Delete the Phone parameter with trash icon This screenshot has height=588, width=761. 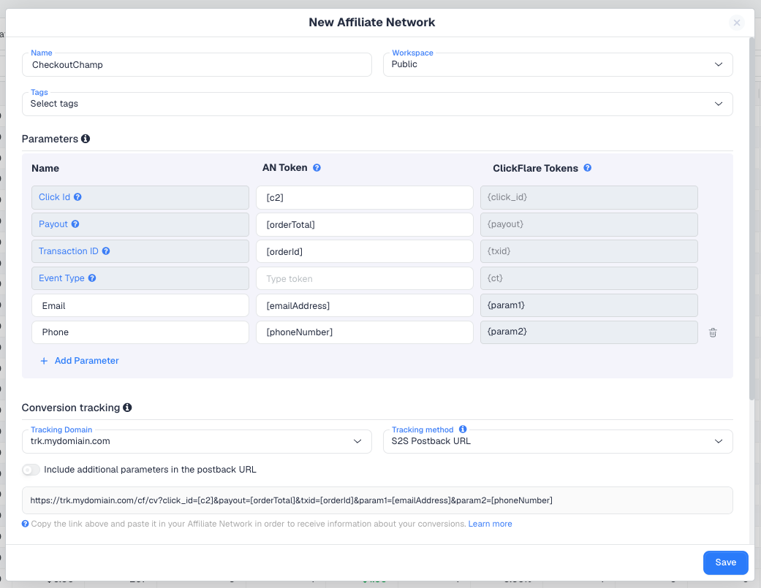[x=713, y=332]
